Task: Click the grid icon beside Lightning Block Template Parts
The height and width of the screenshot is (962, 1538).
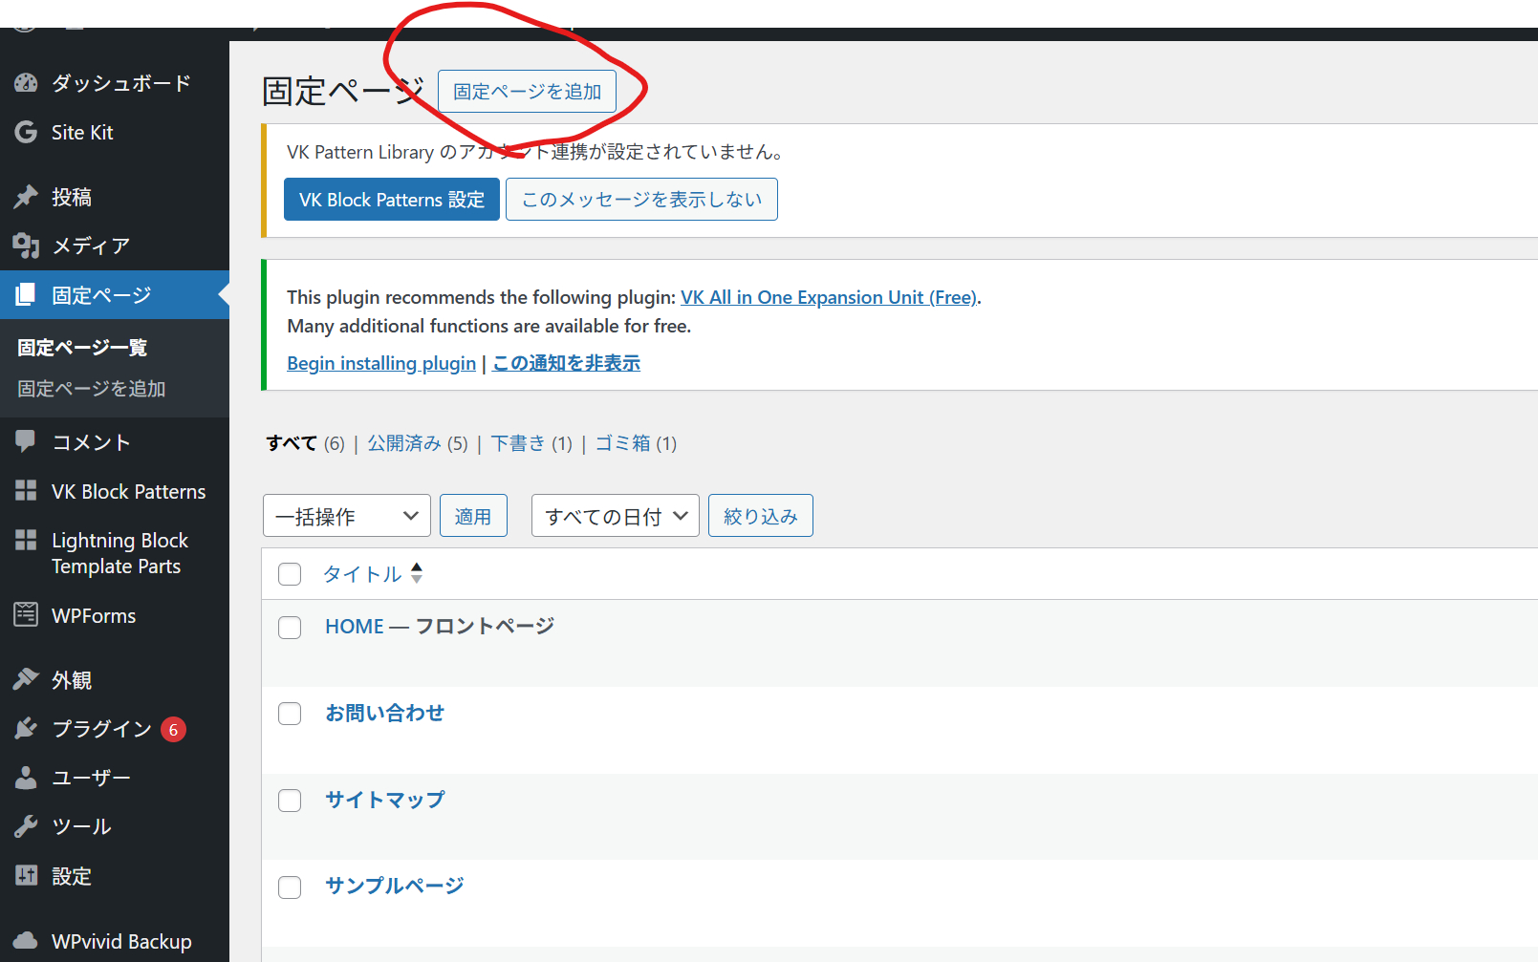Action: coord(26,541)
